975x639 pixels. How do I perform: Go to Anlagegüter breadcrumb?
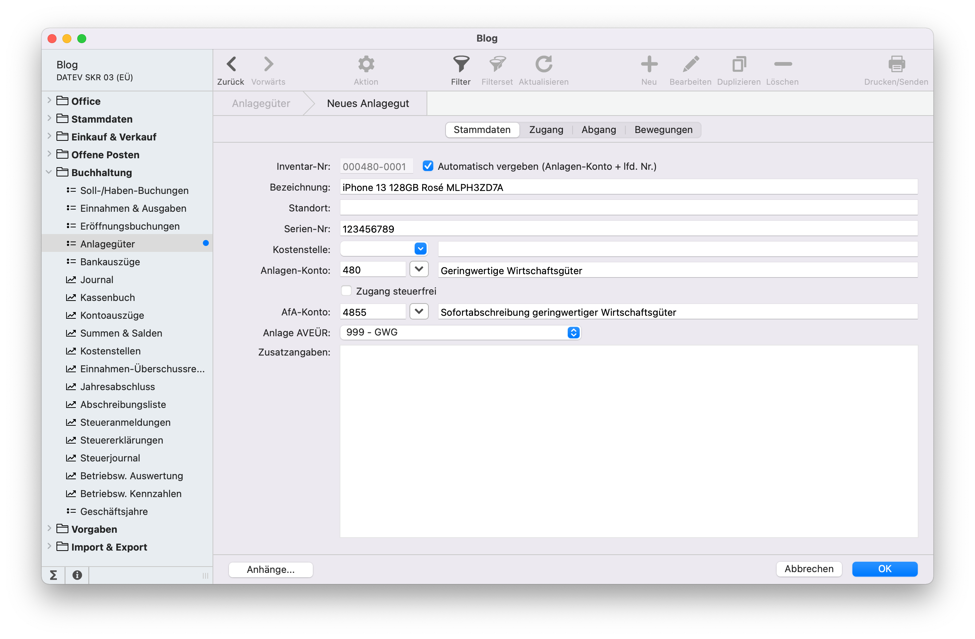click(261, 103)
